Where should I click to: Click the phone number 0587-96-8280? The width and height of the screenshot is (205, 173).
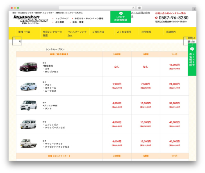(173, 18)
